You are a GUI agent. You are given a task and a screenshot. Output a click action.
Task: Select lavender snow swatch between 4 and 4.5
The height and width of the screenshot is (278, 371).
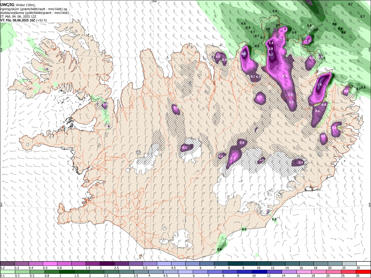[164, 264]
